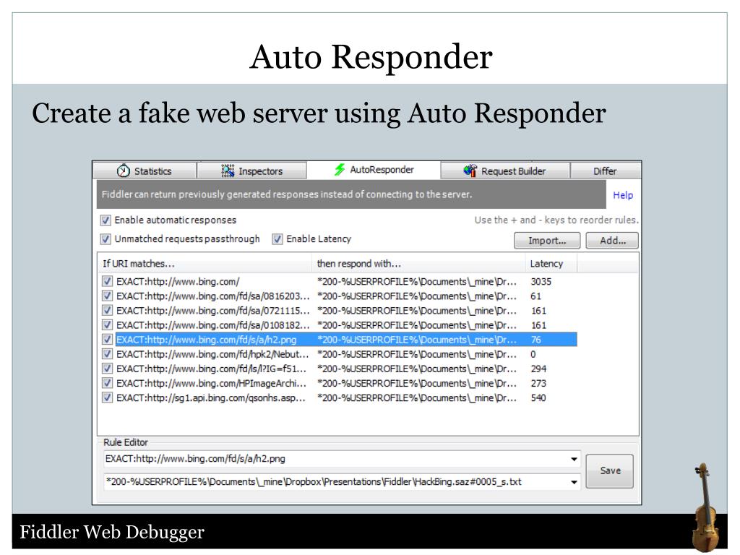Click the violin icon in slide corner
The height and width of the screenshot is (555, 740).
[705, 507]
